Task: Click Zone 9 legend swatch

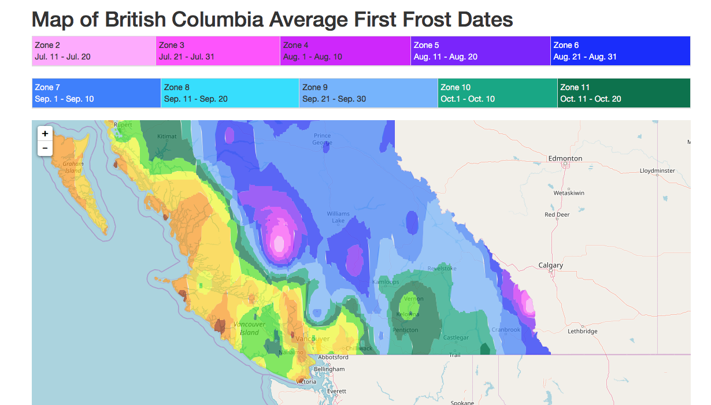Action: (x=368, y=93)
